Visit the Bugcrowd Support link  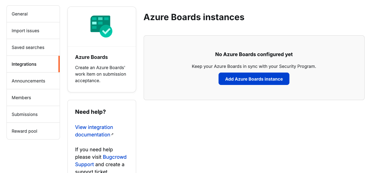[x=114, y=157]
